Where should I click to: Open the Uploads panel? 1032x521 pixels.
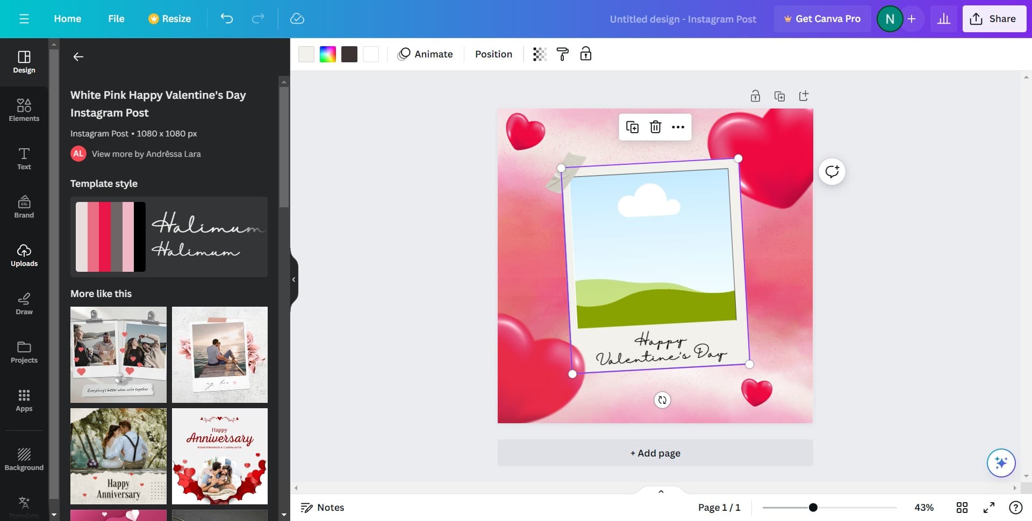click(x=24, y=255)
